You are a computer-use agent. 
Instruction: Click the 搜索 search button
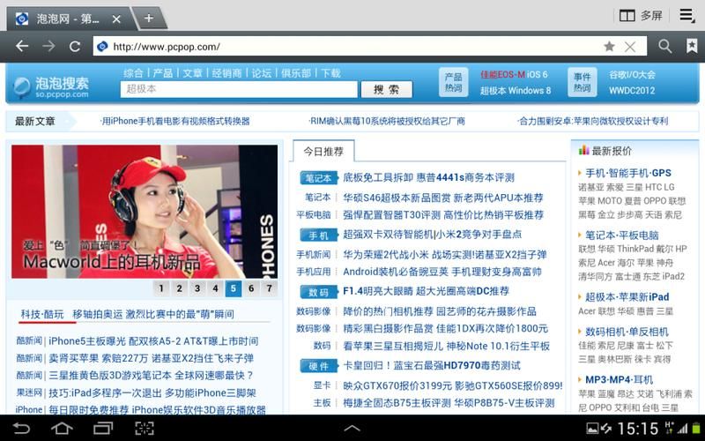[386, 89]
